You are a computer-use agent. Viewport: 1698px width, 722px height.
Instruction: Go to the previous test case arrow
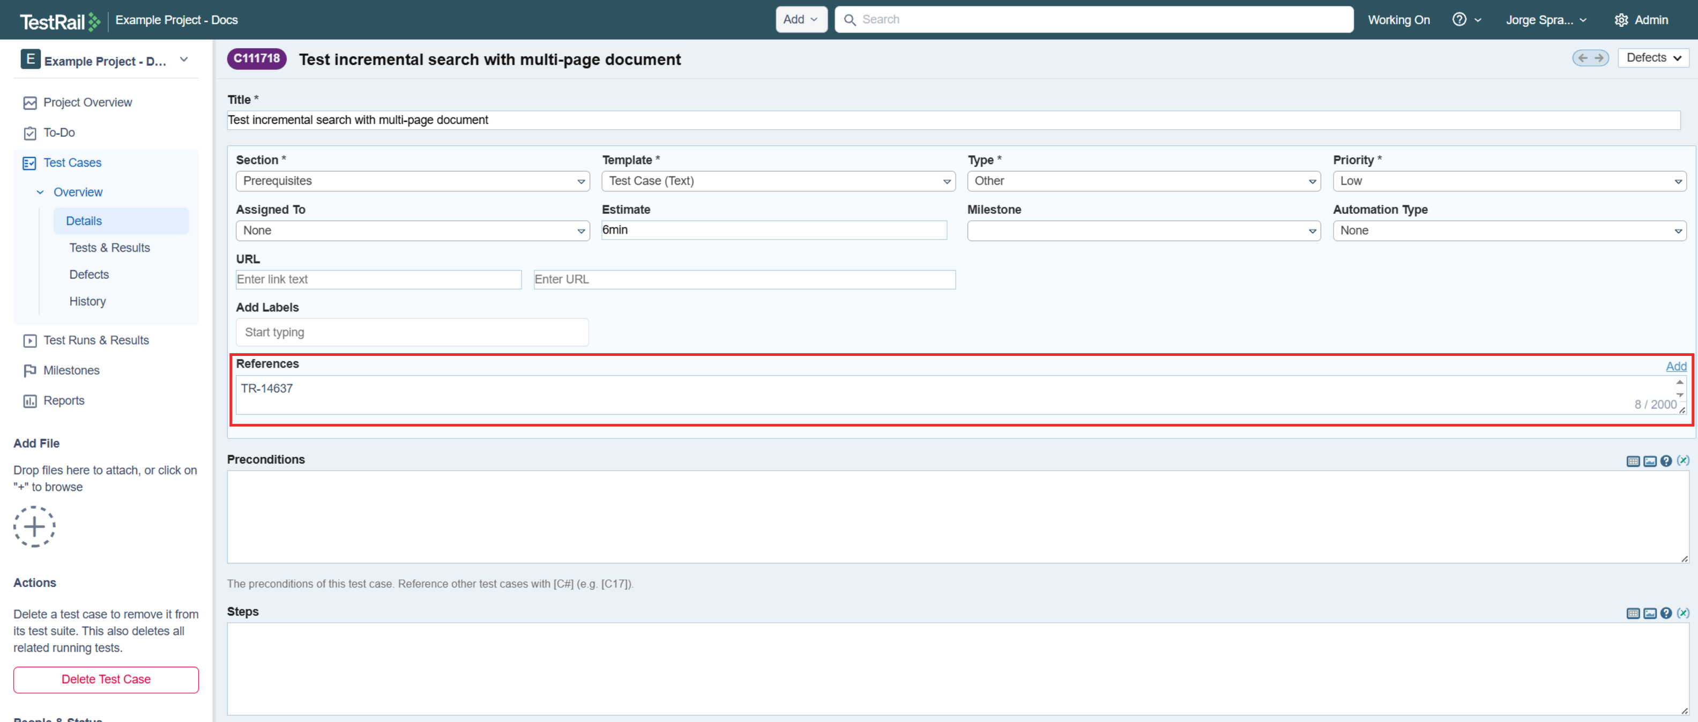pyautogui.click(x=1583, y=58)
